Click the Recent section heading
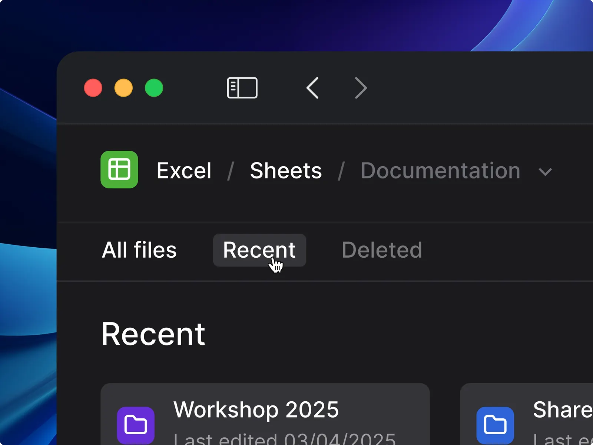 click(x=153, y=334)
